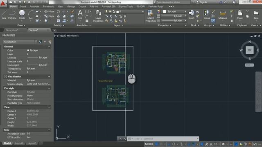Click the WCS button under ViewCube
The image size is (262, 147).
pos(249,65)
